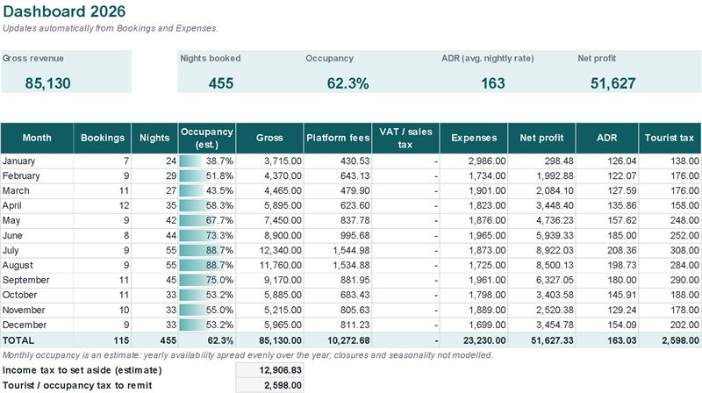Image resolution: width=702 pixels, height=393 pixels.
Task: Select total ADR cell 163.03
Action: click(607, 340)
